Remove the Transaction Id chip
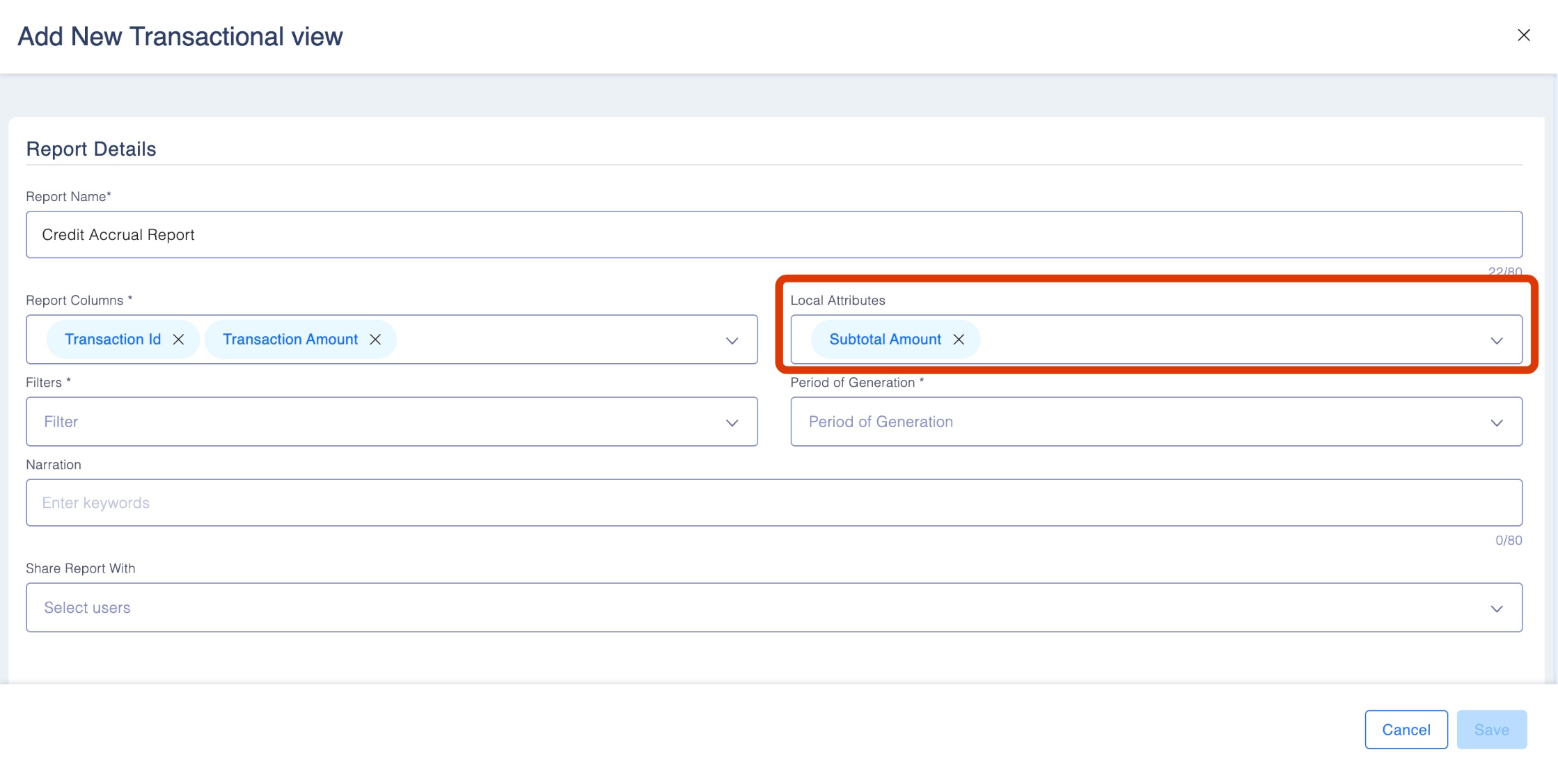 (178, 339)
